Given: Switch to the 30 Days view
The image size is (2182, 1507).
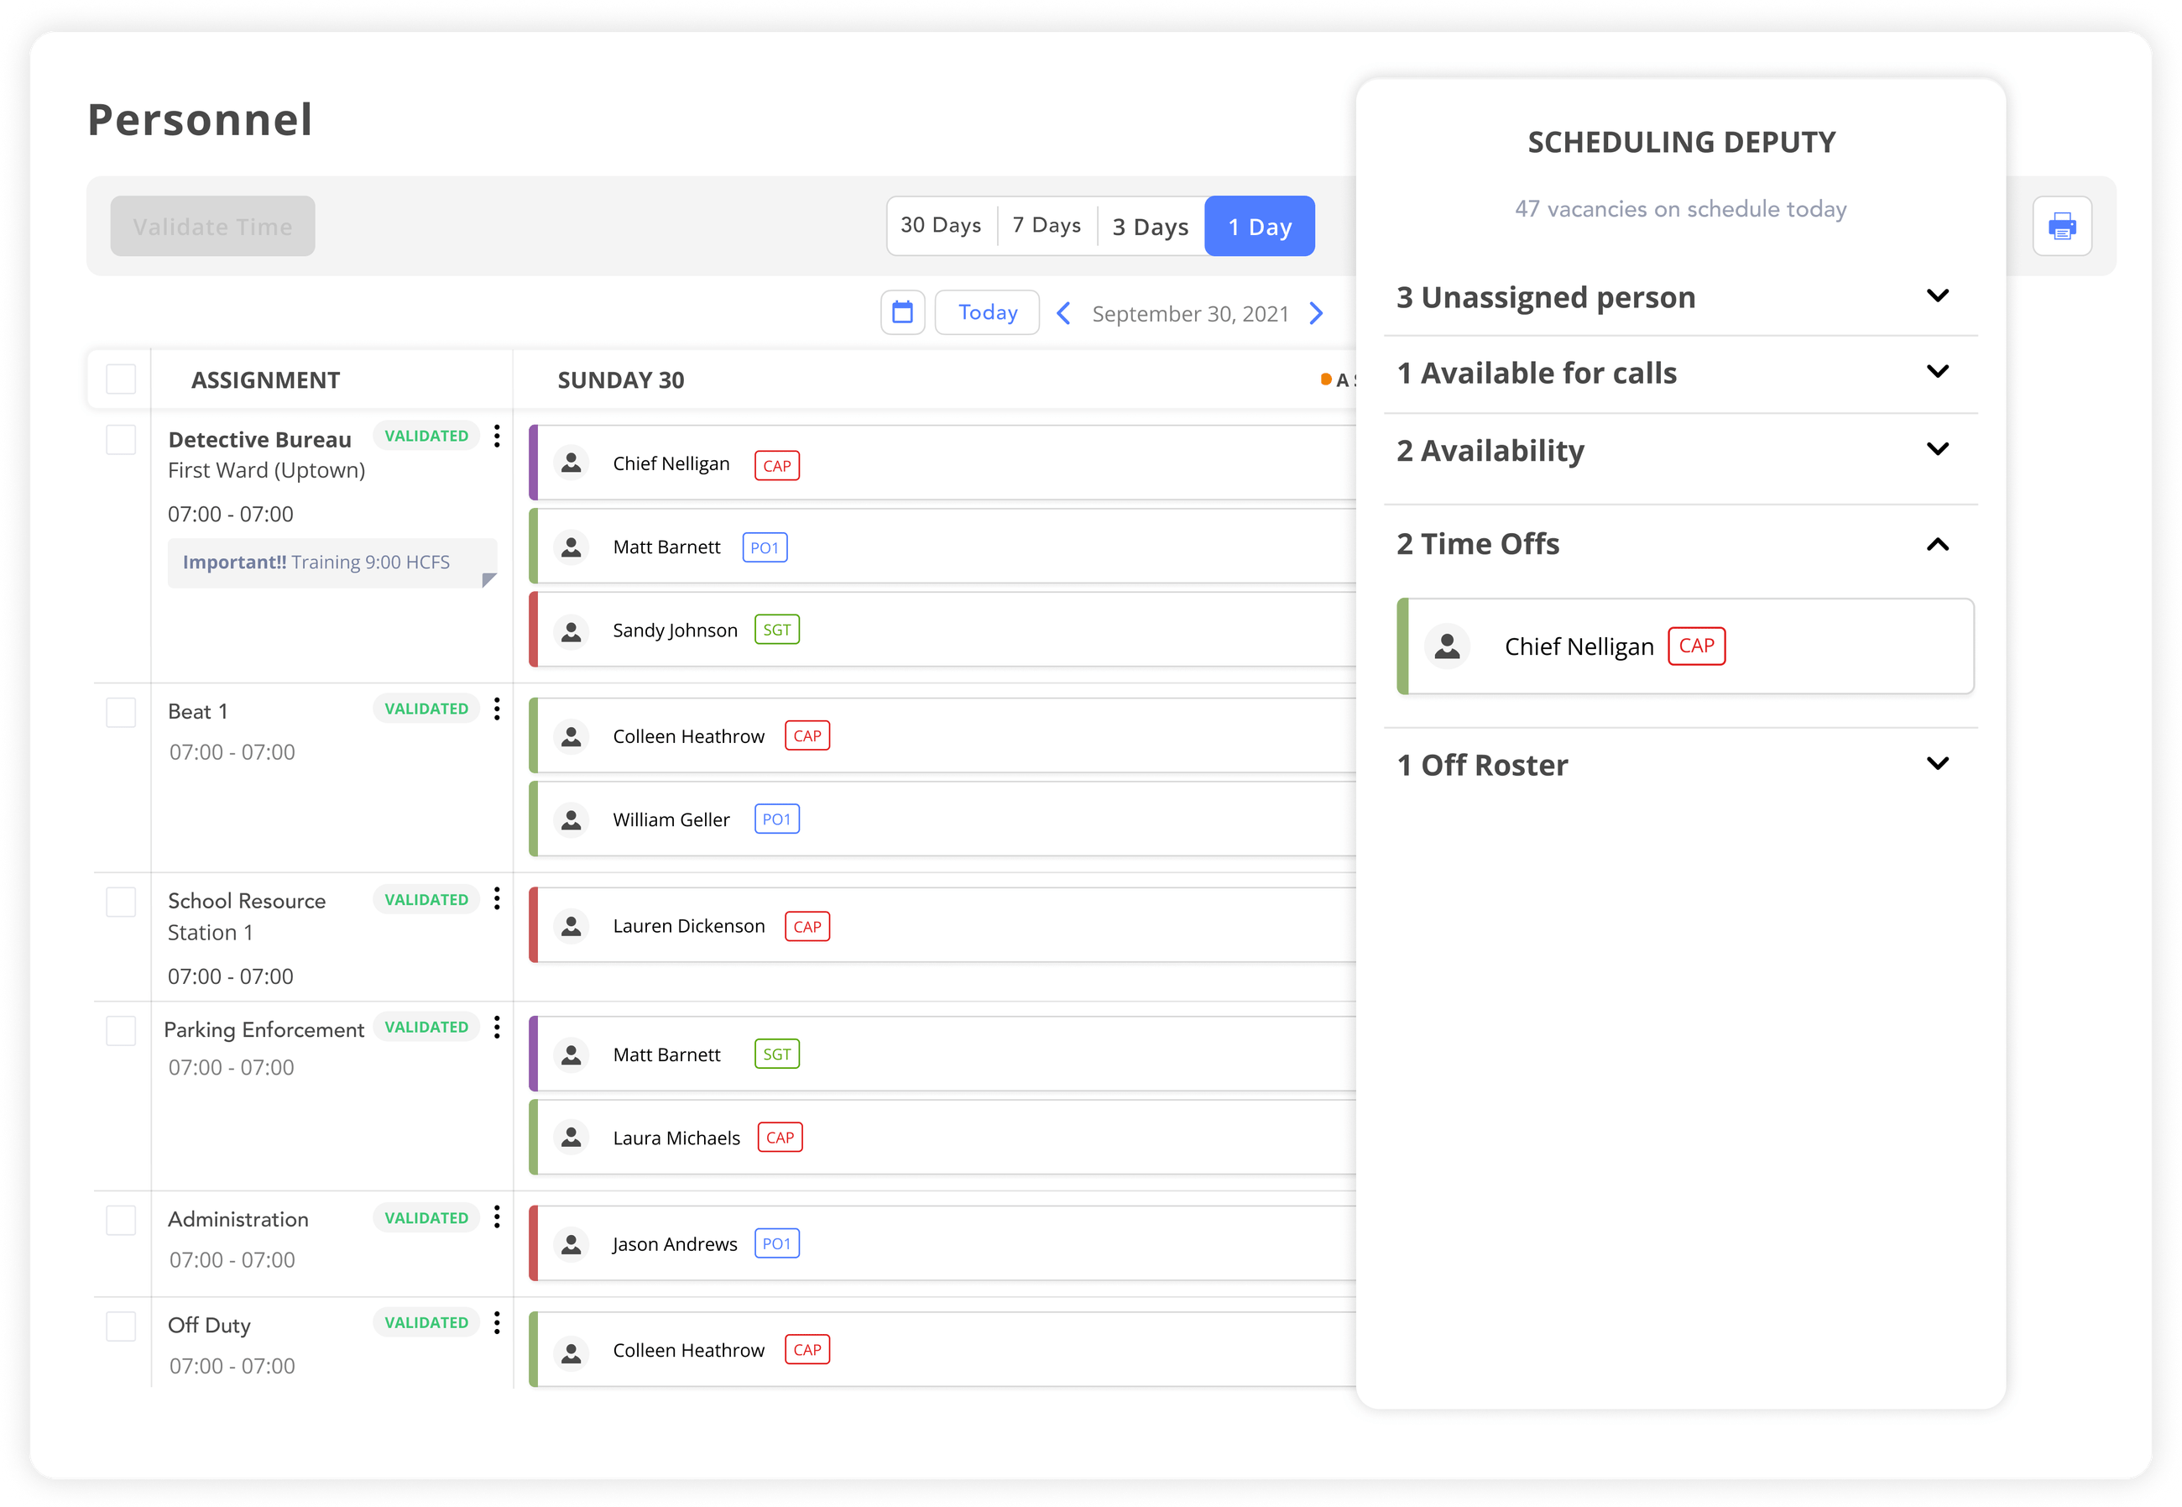Looking at the screenshot, I should point(941,226).
